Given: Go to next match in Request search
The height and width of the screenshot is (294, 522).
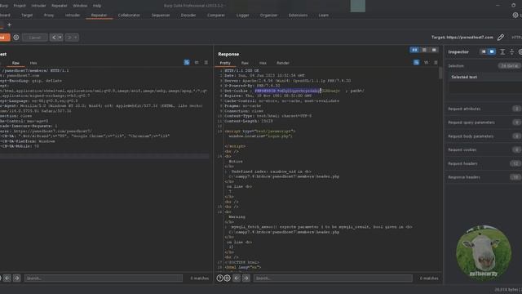Looking at the screenshot, I should point(16,278).
